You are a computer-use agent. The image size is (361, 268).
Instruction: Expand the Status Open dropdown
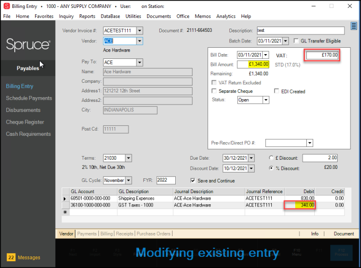266,100
